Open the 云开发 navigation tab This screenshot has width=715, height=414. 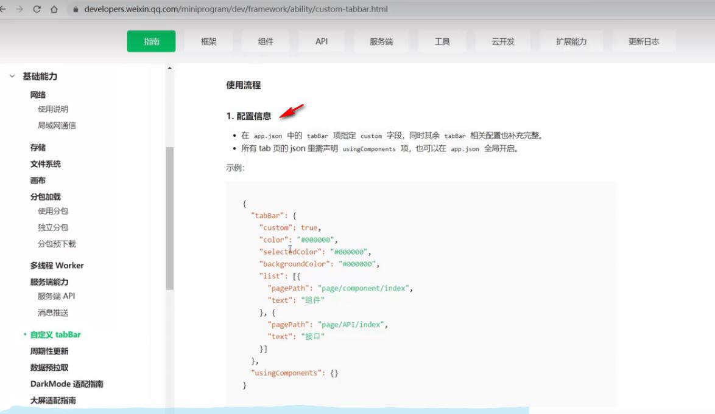tap(502, 41)
